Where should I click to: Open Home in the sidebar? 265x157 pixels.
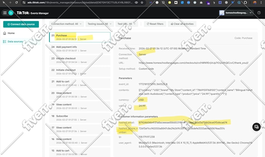pyautogui.click(x=11, y=33)
